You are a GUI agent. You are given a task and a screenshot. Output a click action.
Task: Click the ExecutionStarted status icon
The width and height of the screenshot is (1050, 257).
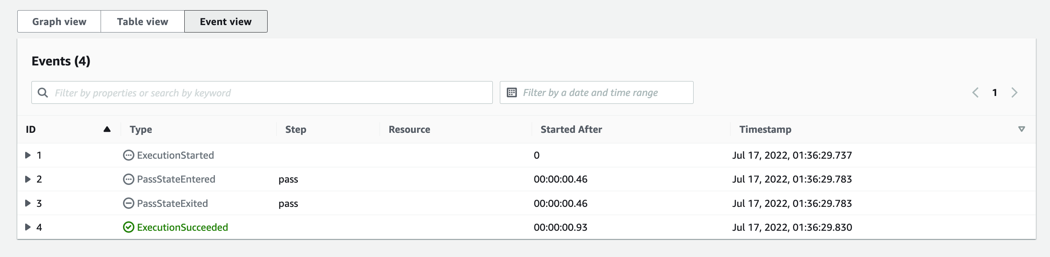[128, 156]
